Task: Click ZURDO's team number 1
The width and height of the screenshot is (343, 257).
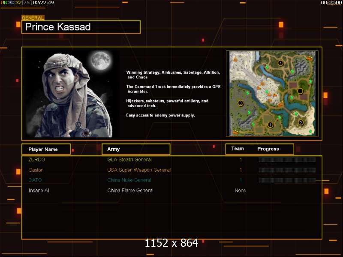Action: tap(241, 159)
